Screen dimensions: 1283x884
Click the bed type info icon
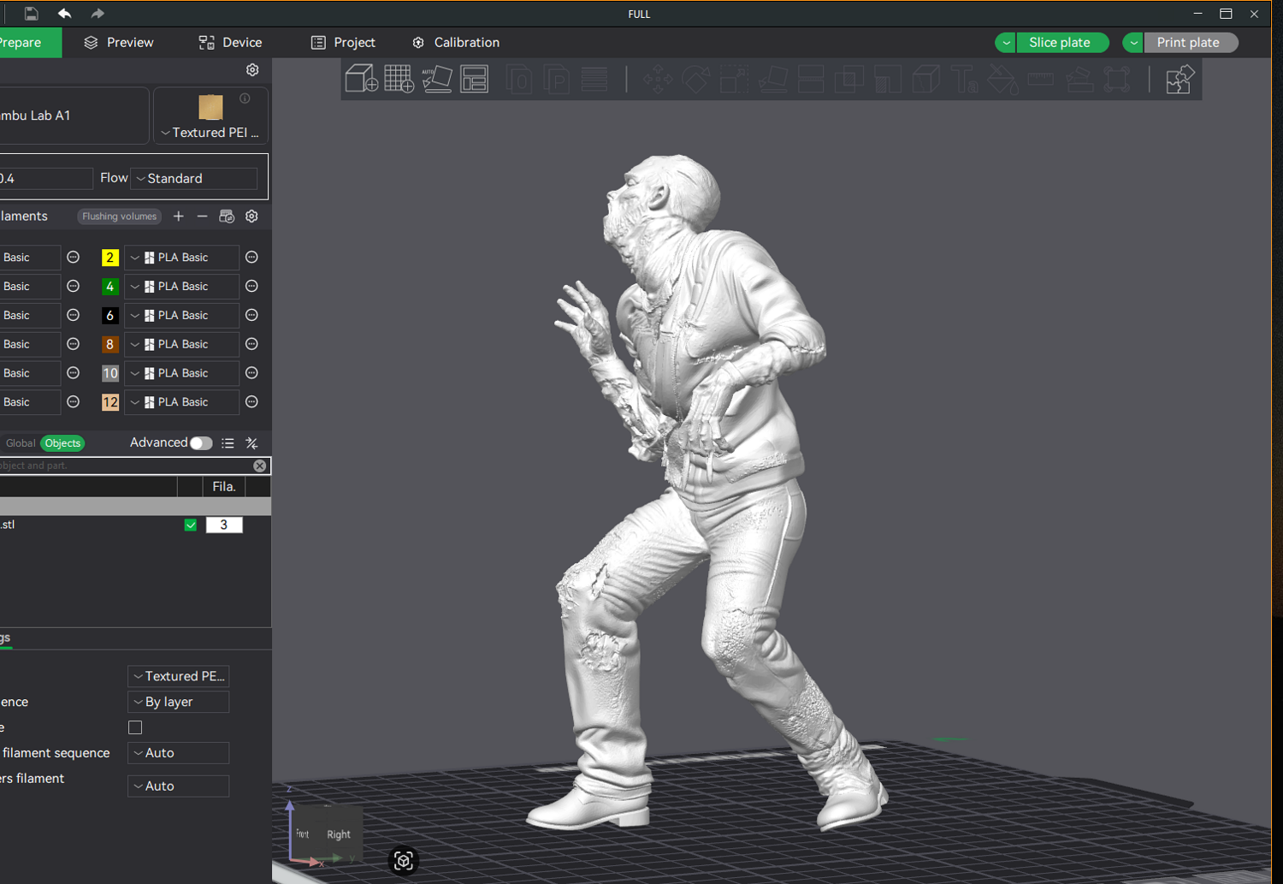245,98
